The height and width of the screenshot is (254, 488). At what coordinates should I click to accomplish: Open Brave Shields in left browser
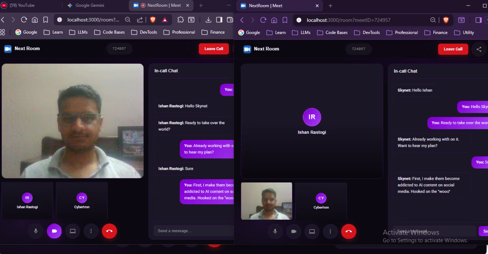[x=153, y=20]
